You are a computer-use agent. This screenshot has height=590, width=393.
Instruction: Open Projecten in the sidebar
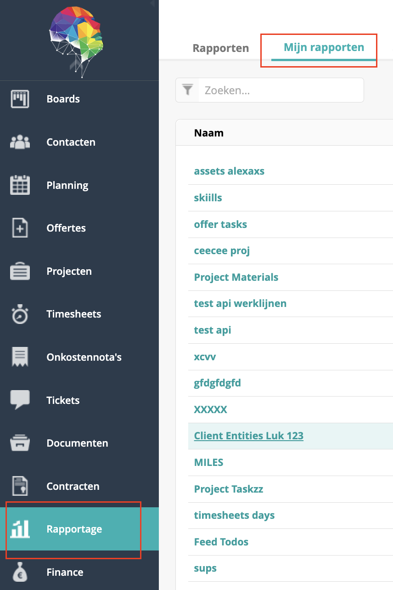(69, 271)
